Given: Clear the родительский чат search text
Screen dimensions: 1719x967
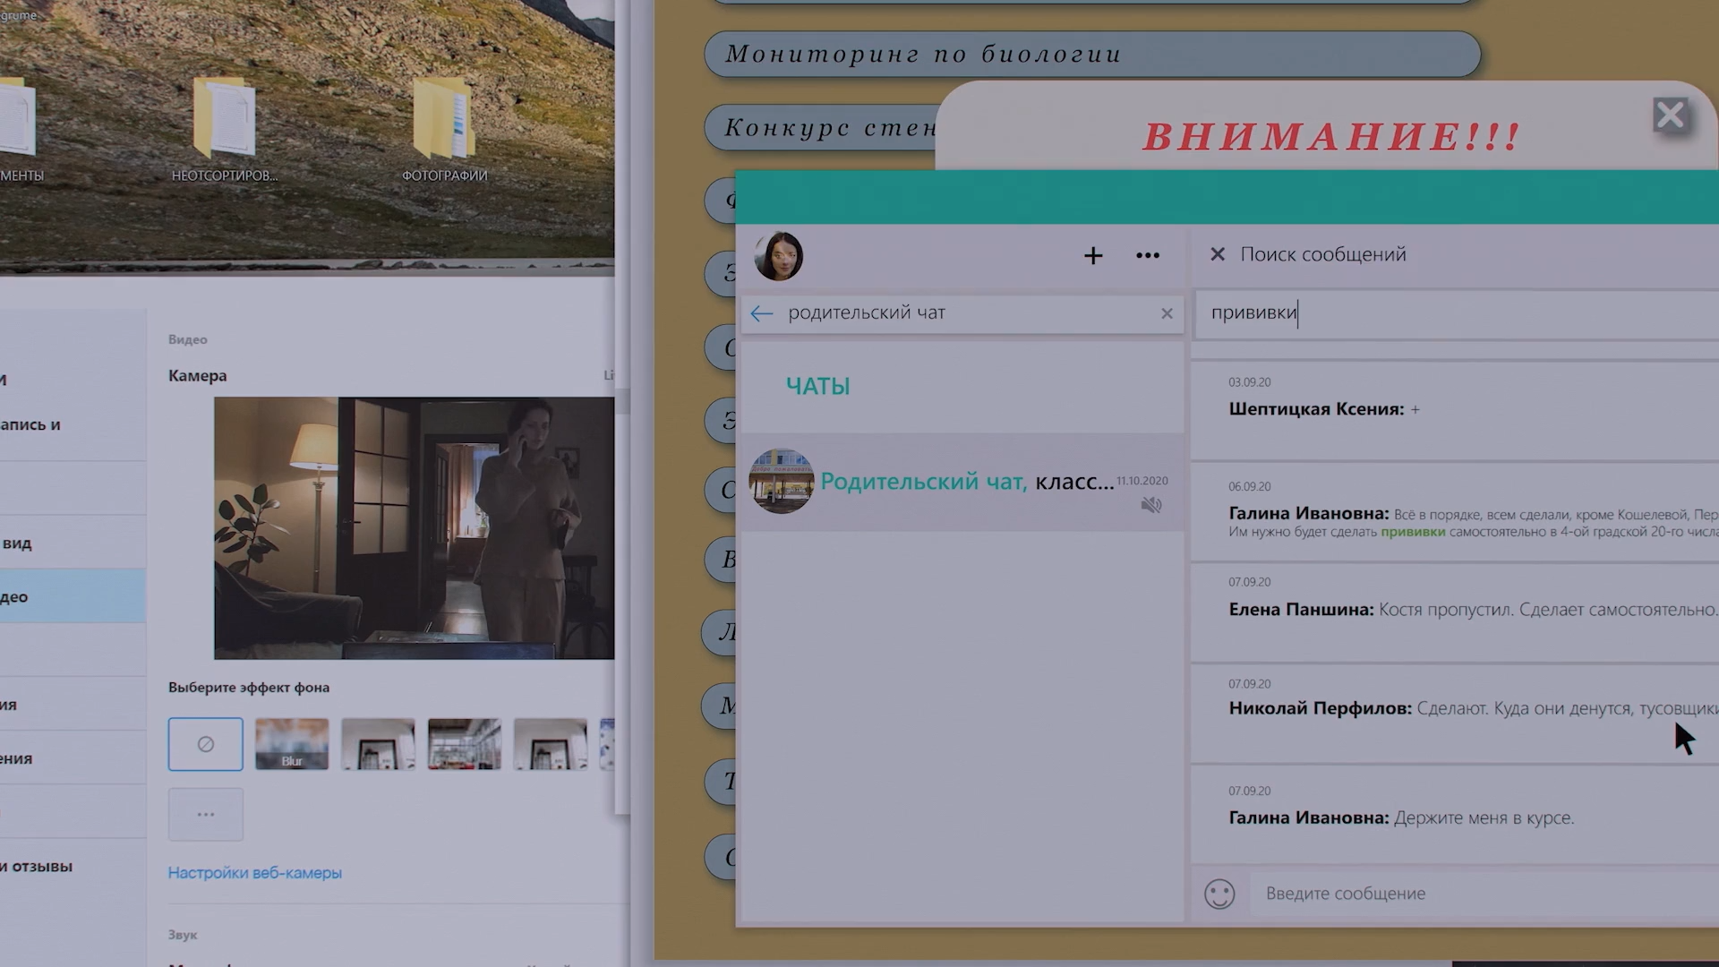Looking at the screenshot, I should point(1167,313).
